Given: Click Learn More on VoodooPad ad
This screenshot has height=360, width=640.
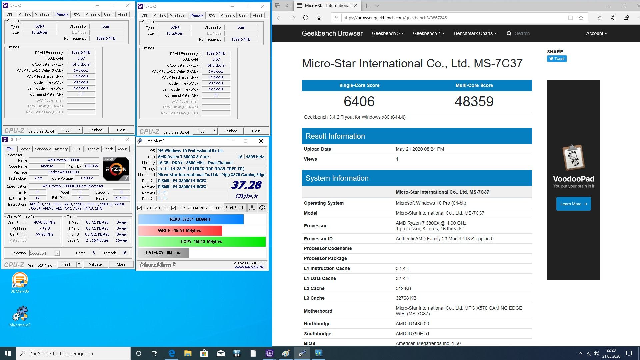Looking at the screenshot, I should click(573, 204).
